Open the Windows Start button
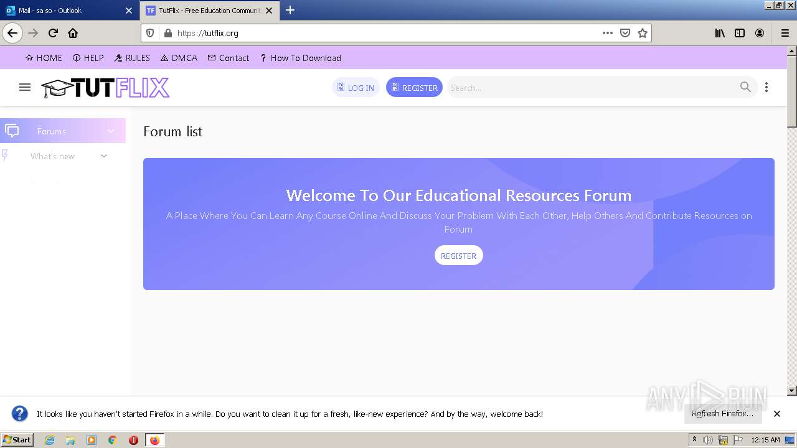The width and height of the screenshot is (797, 448). [17, 439]
